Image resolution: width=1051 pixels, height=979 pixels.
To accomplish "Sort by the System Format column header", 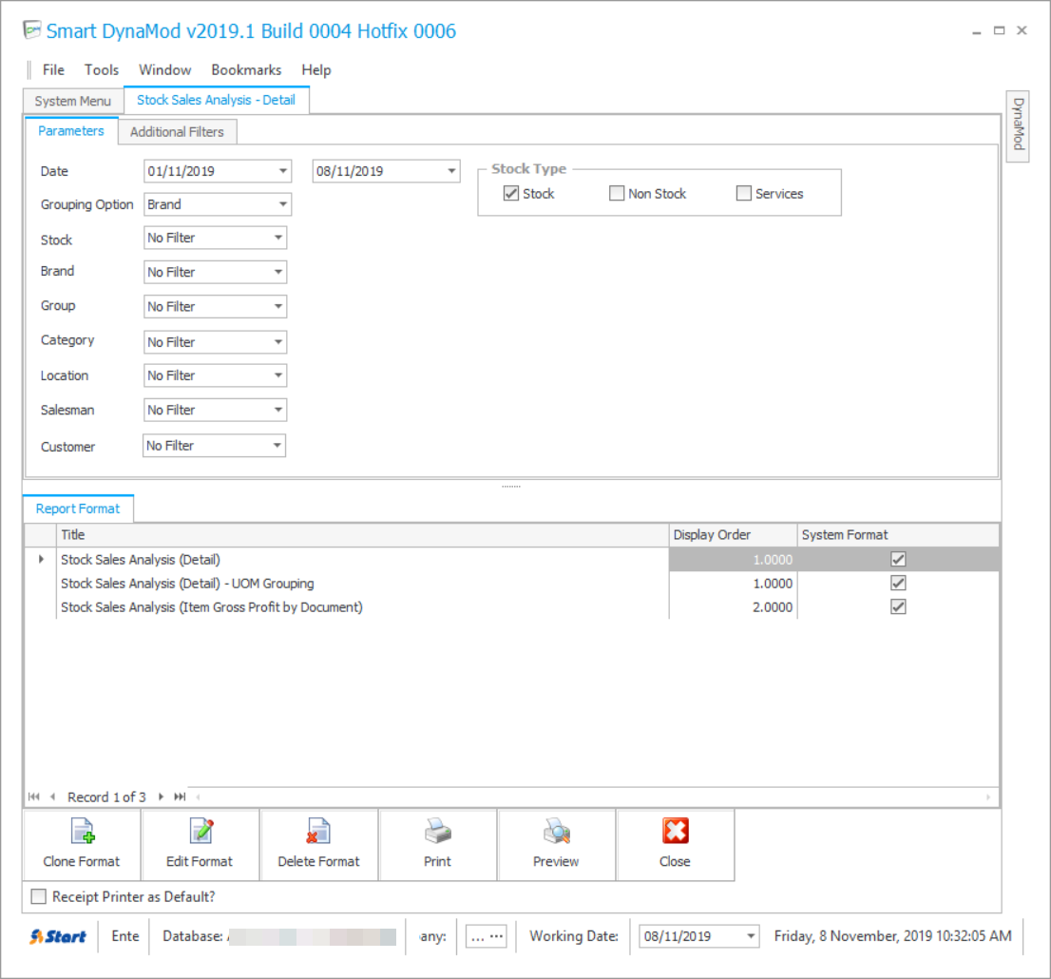I will point(898,535).
